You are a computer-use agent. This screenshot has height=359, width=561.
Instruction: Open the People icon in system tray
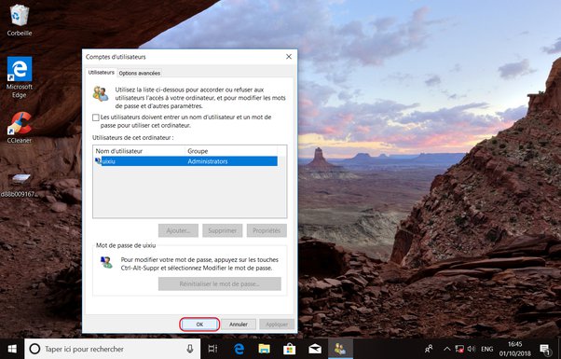pyautogui.click(x=429, y=349)
